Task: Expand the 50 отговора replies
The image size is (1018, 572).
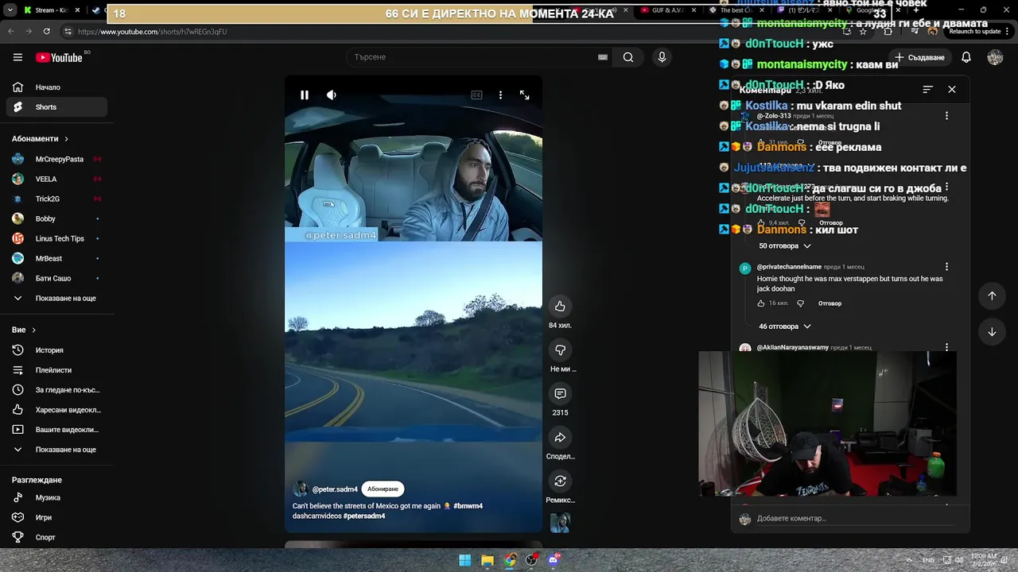Action: [784, 246]
